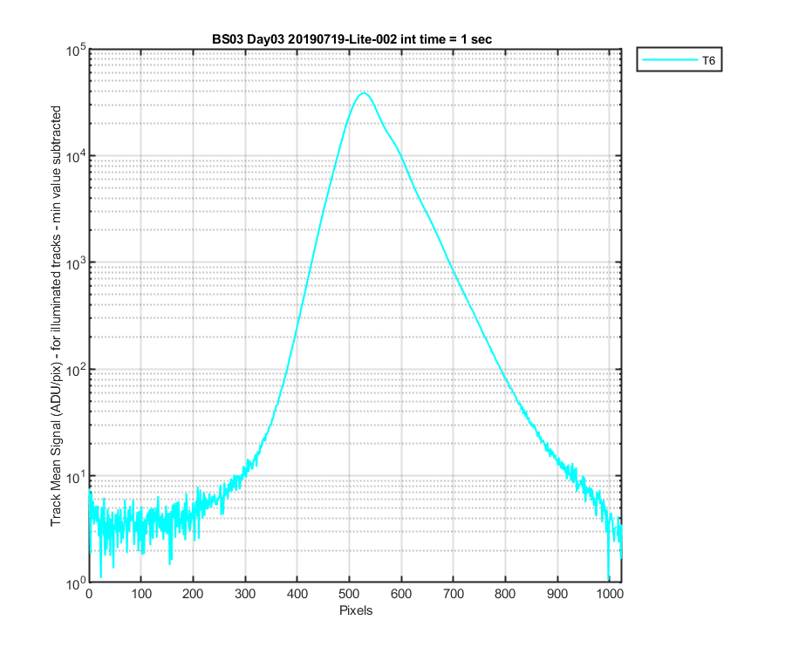Click the y-axis tick label 10^2

click(76, 371)
